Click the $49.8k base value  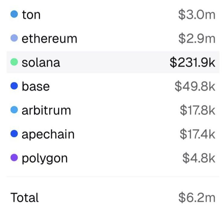tap(195, 86)
